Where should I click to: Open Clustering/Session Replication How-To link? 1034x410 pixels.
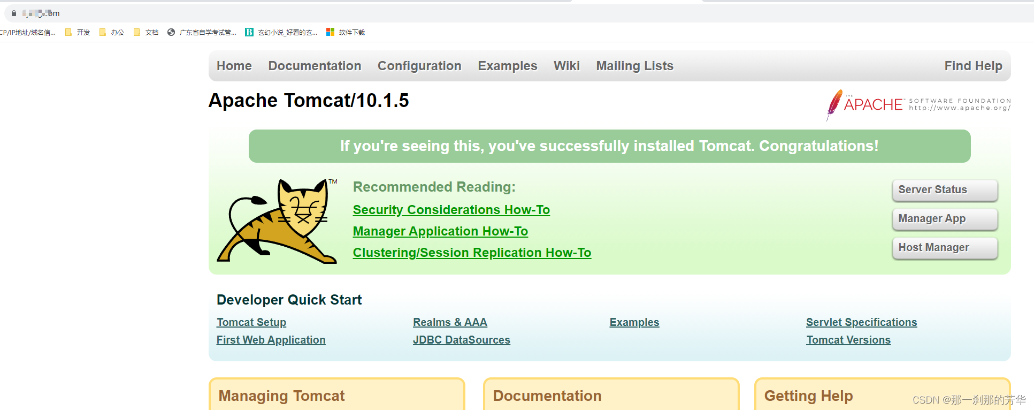pos(472,253)
